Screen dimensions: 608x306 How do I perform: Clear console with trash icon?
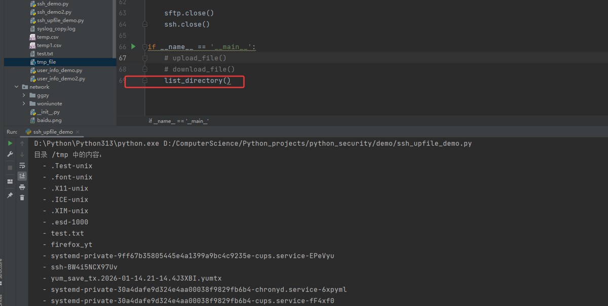pos(22,198)
